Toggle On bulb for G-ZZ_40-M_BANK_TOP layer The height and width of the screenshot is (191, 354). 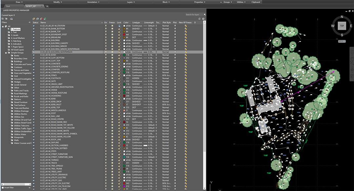tap(106, 31)
